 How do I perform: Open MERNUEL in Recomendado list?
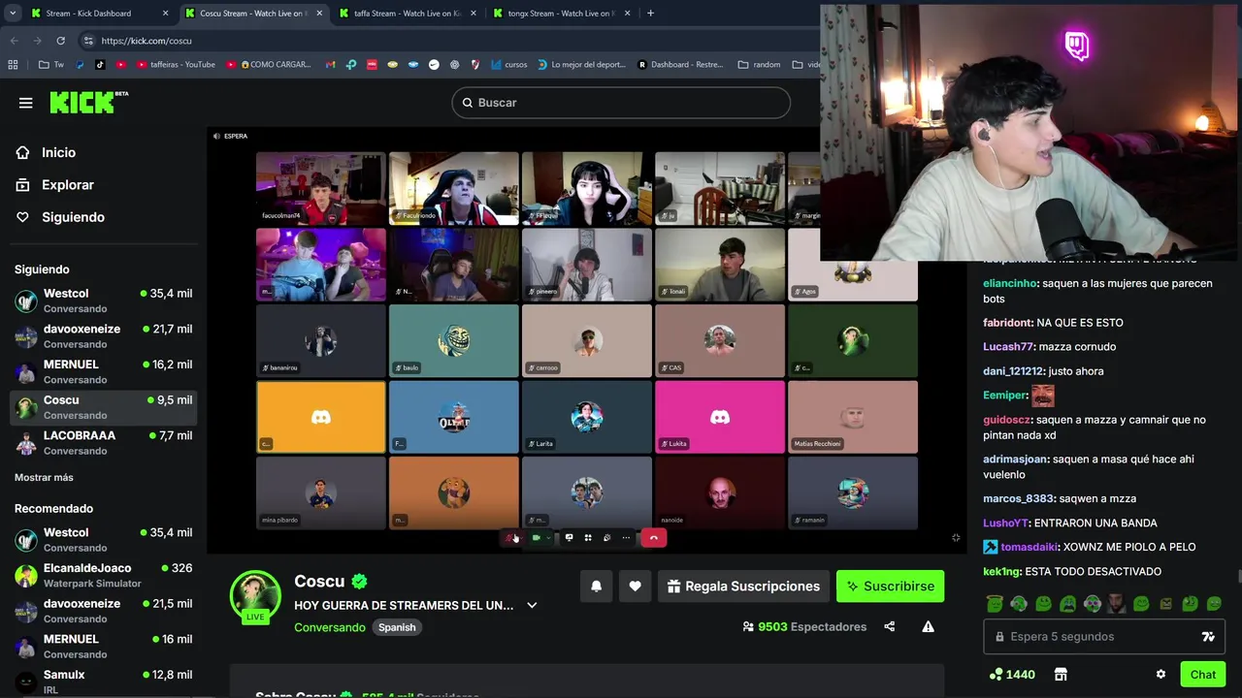pos(103,646)
